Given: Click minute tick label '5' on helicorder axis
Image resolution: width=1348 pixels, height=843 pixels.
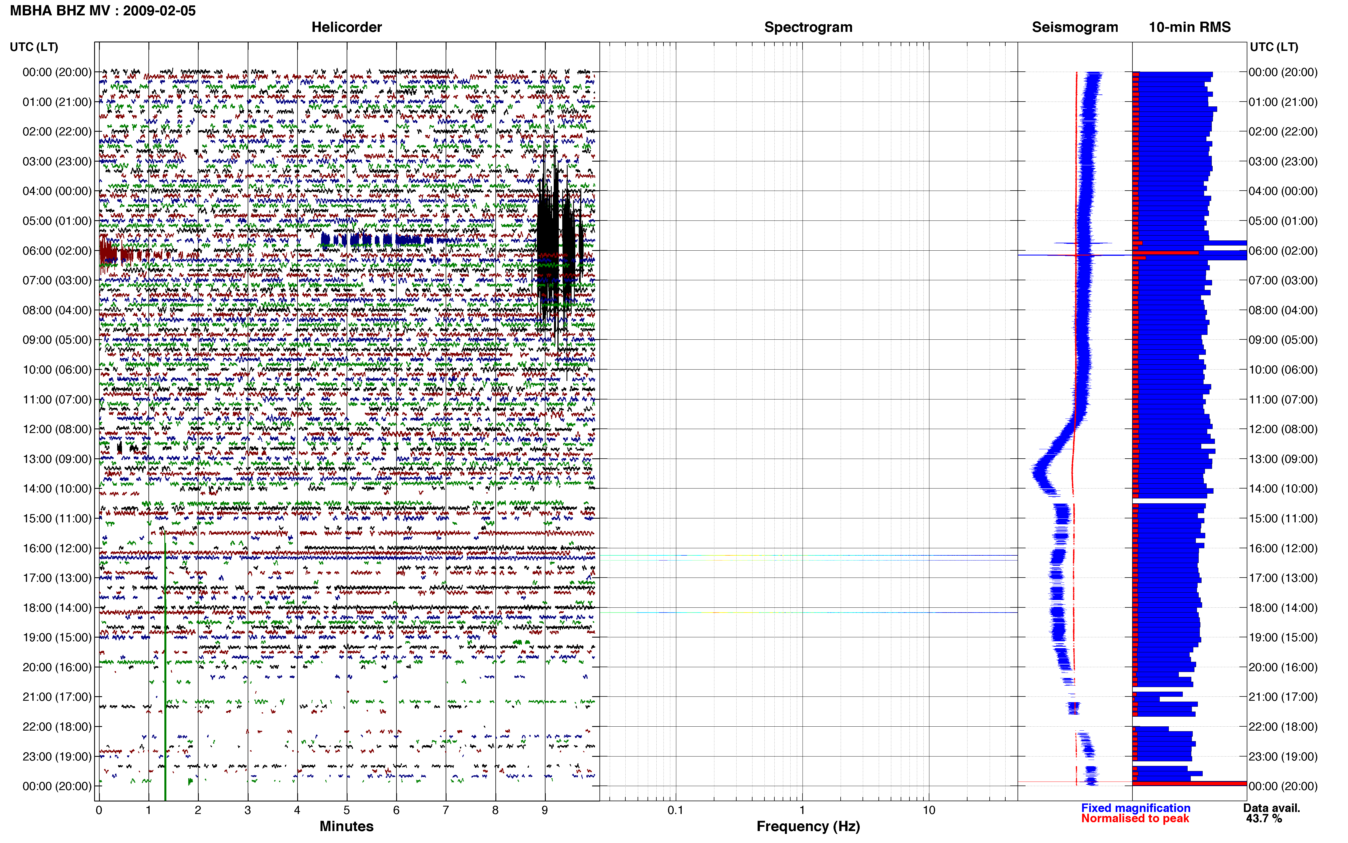Looking at the screenshot, I should point(347,810).
